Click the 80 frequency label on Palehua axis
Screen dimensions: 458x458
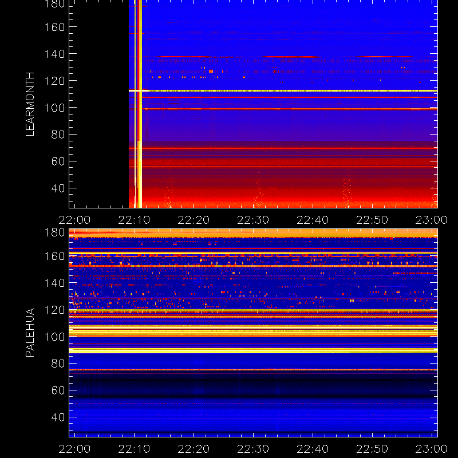point(58,364)
